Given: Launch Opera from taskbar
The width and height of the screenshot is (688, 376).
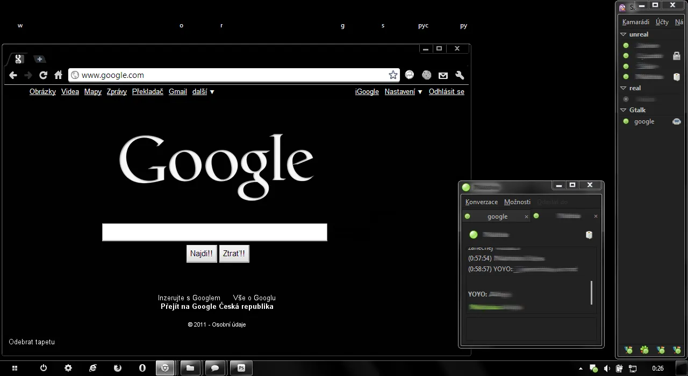Looking at the screenshot, I should point(142,368).
